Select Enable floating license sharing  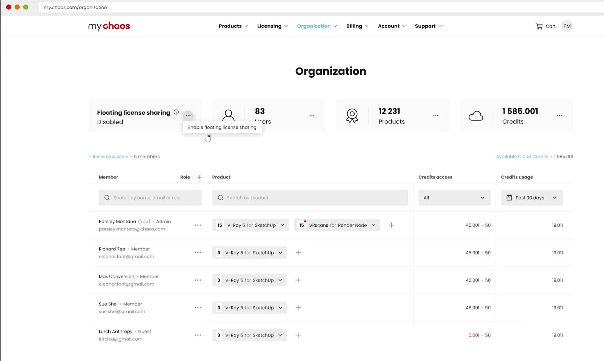(x=222, y=127)
